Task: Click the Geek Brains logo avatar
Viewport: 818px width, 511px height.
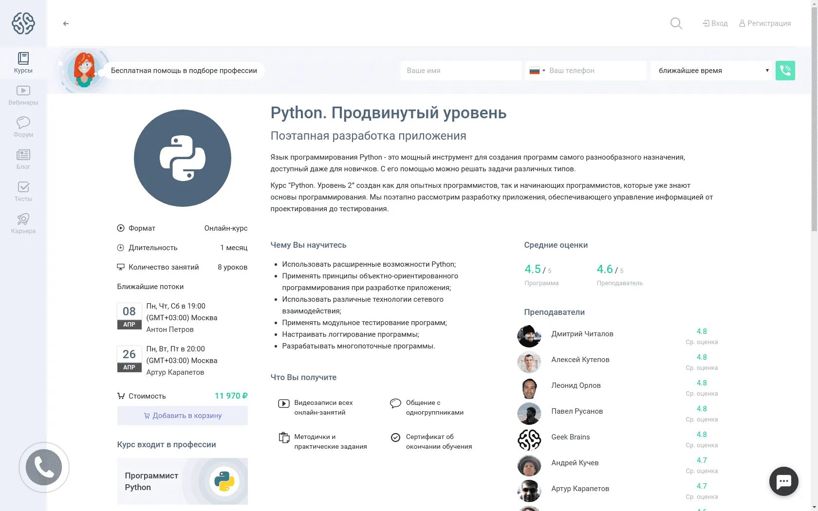Action: click(529, 439)
